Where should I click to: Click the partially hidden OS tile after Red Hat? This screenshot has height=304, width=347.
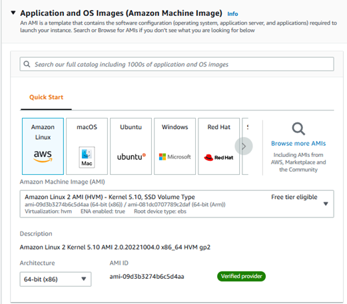click(245, 146)
